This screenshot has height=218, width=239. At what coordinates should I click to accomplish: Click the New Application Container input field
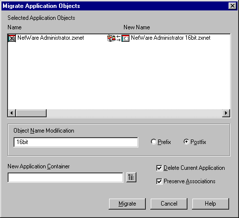coord(65,178)
